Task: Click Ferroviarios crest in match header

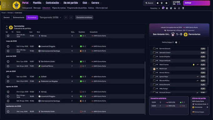Action: 185,34
